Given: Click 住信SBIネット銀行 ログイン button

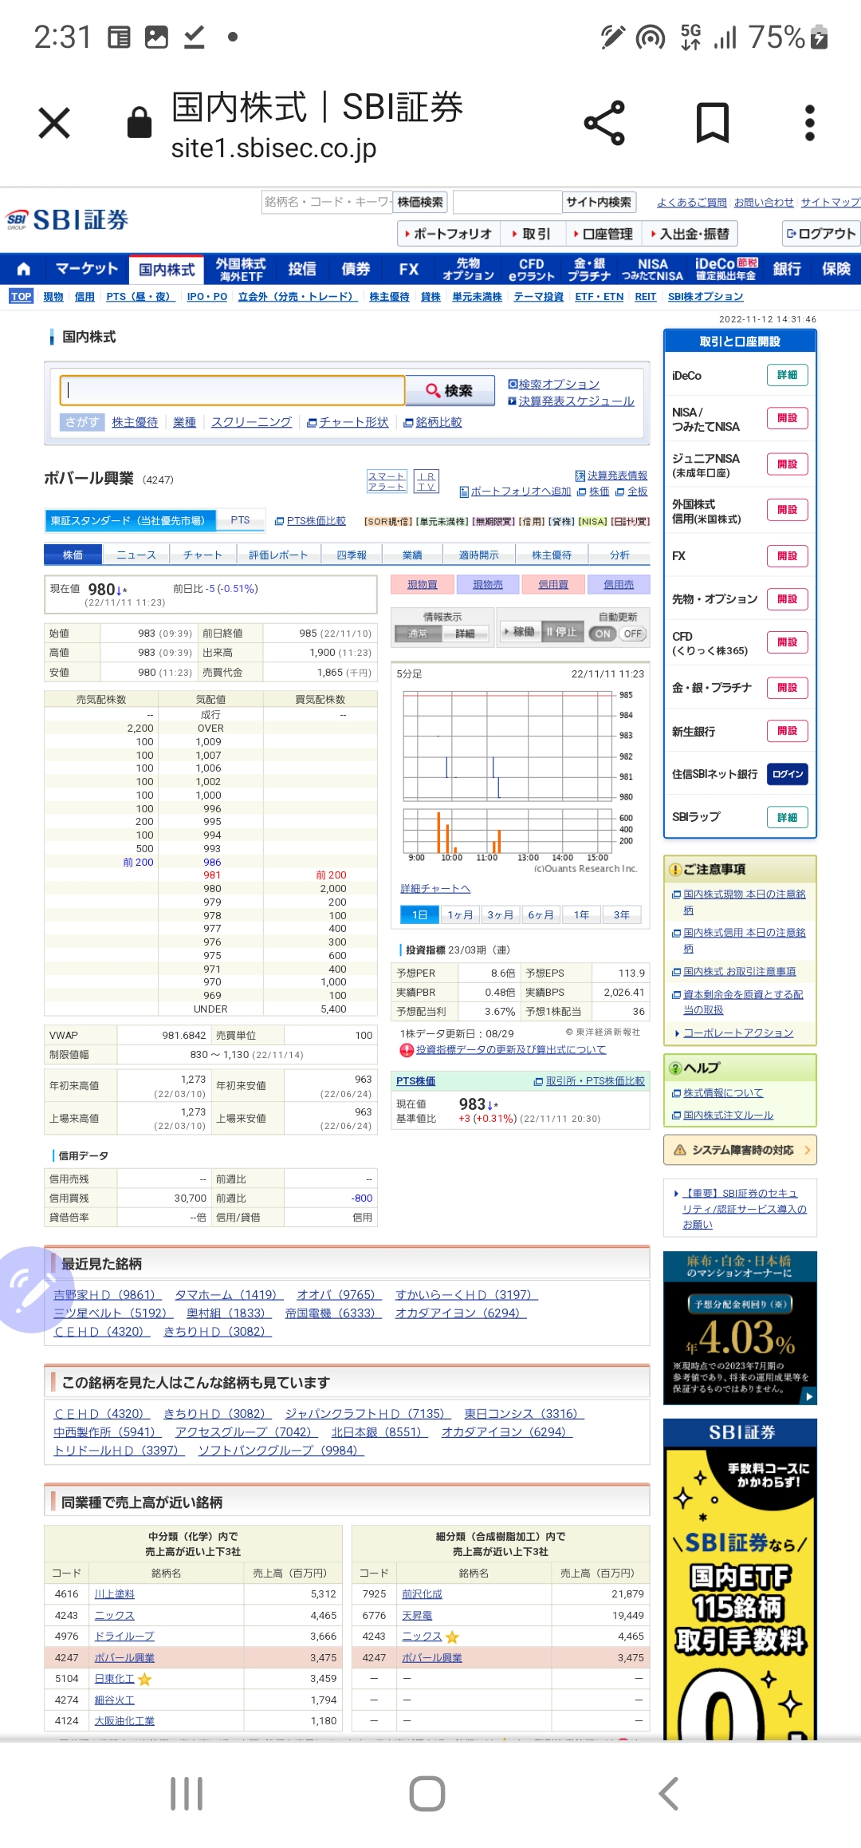Looking at the screenshot, I should 787,774.
